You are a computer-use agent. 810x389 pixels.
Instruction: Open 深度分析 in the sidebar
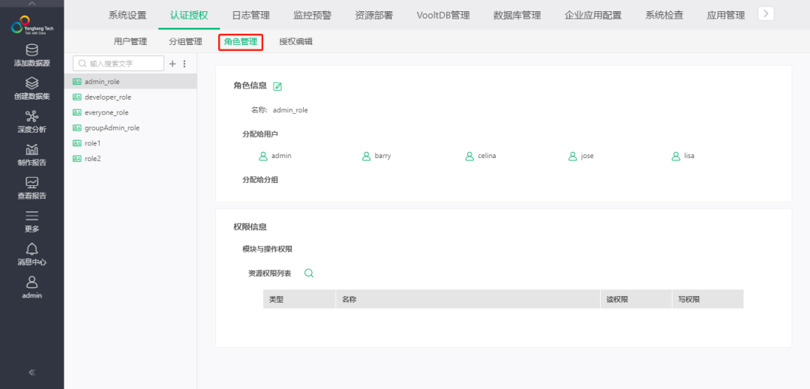coord(32,121)
